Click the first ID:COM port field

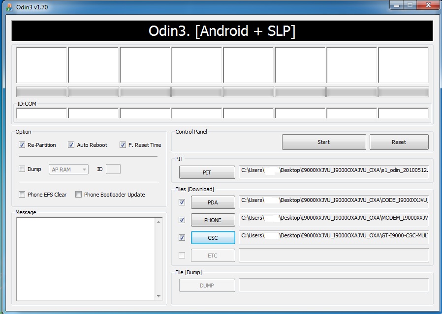[42, 114]
